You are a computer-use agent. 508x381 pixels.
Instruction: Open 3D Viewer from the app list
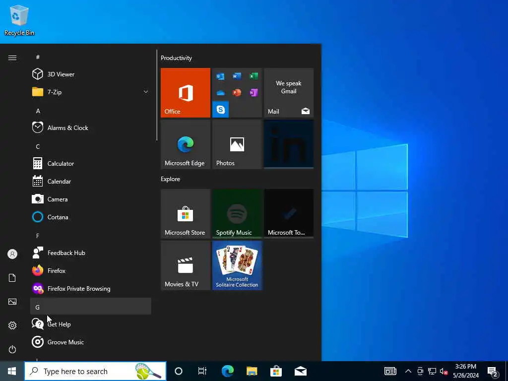[91, 74]
